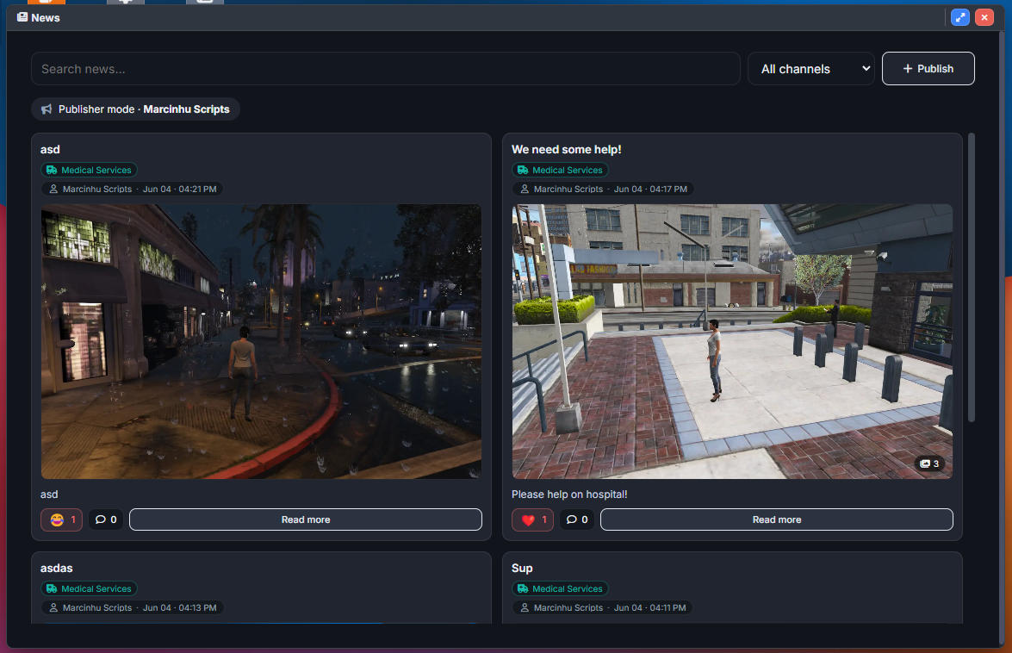The image size is (1012, 653).
Task: Click 'Please help on hospital!' text
Action: (x=569, y=494)
